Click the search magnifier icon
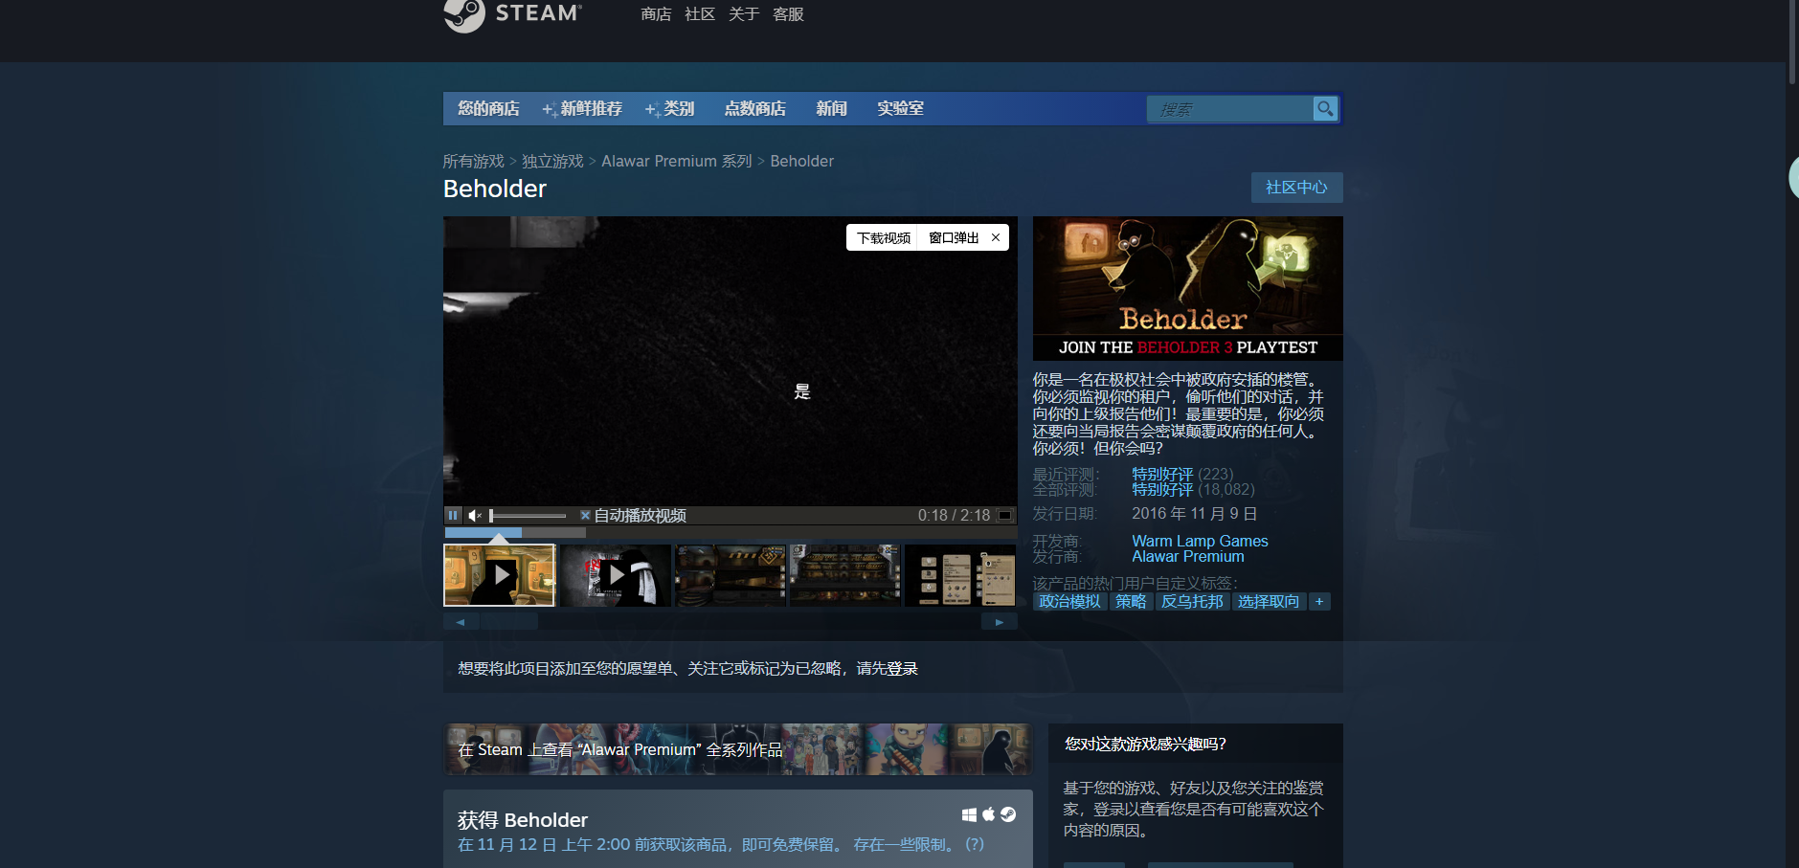 click(1325, 109)
